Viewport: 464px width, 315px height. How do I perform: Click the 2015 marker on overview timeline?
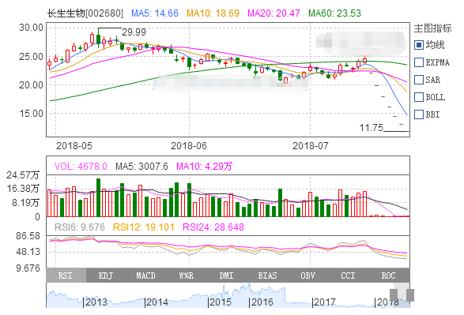(x=220, y=302)
